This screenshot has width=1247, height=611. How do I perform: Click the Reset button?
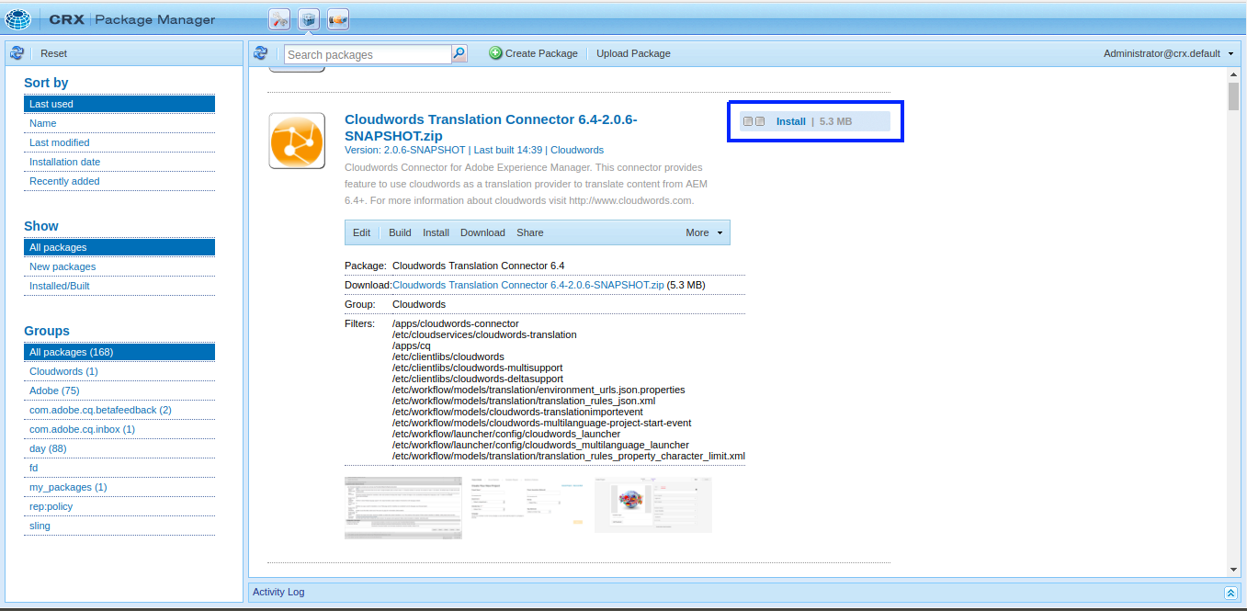(53, 53)
